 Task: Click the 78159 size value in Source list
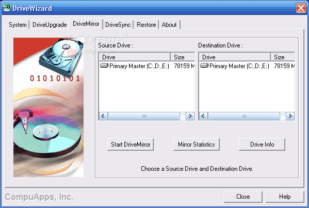click(184, 66)
